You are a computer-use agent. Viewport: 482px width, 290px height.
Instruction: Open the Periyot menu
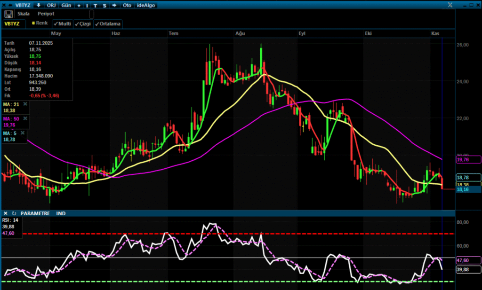tap(46, 14)
